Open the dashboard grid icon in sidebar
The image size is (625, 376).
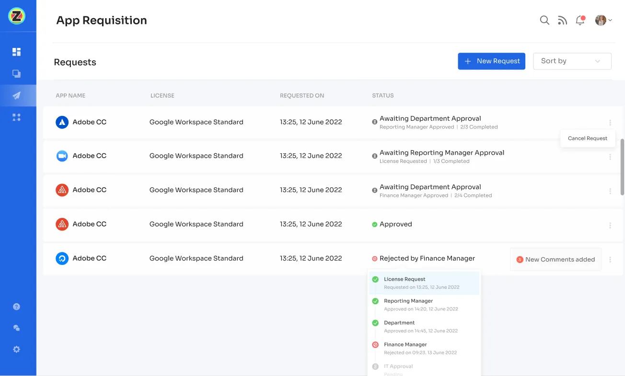click(17, 52)
